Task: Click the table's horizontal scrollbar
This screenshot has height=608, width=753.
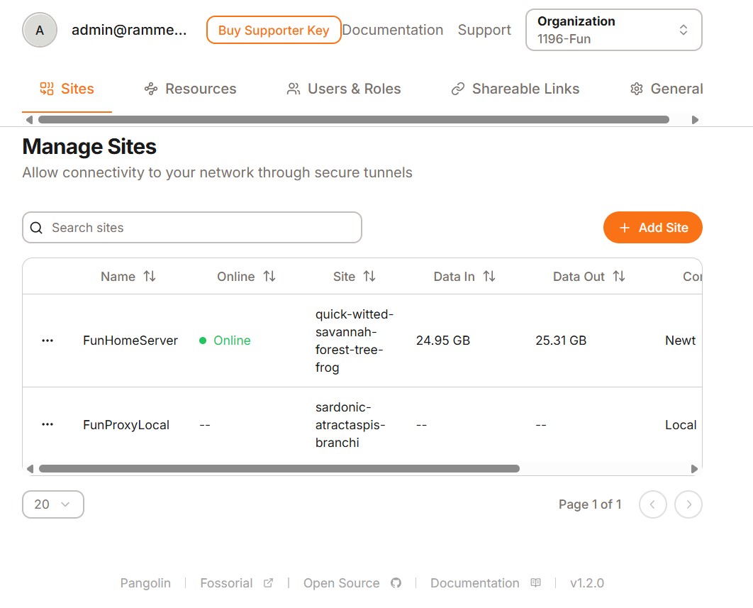Action: pos(279,469)
